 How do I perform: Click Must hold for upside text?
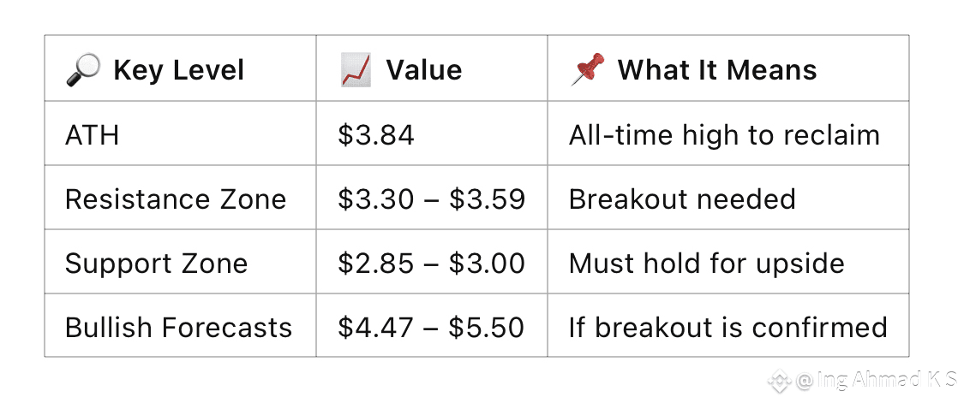[x=706, y=263]
